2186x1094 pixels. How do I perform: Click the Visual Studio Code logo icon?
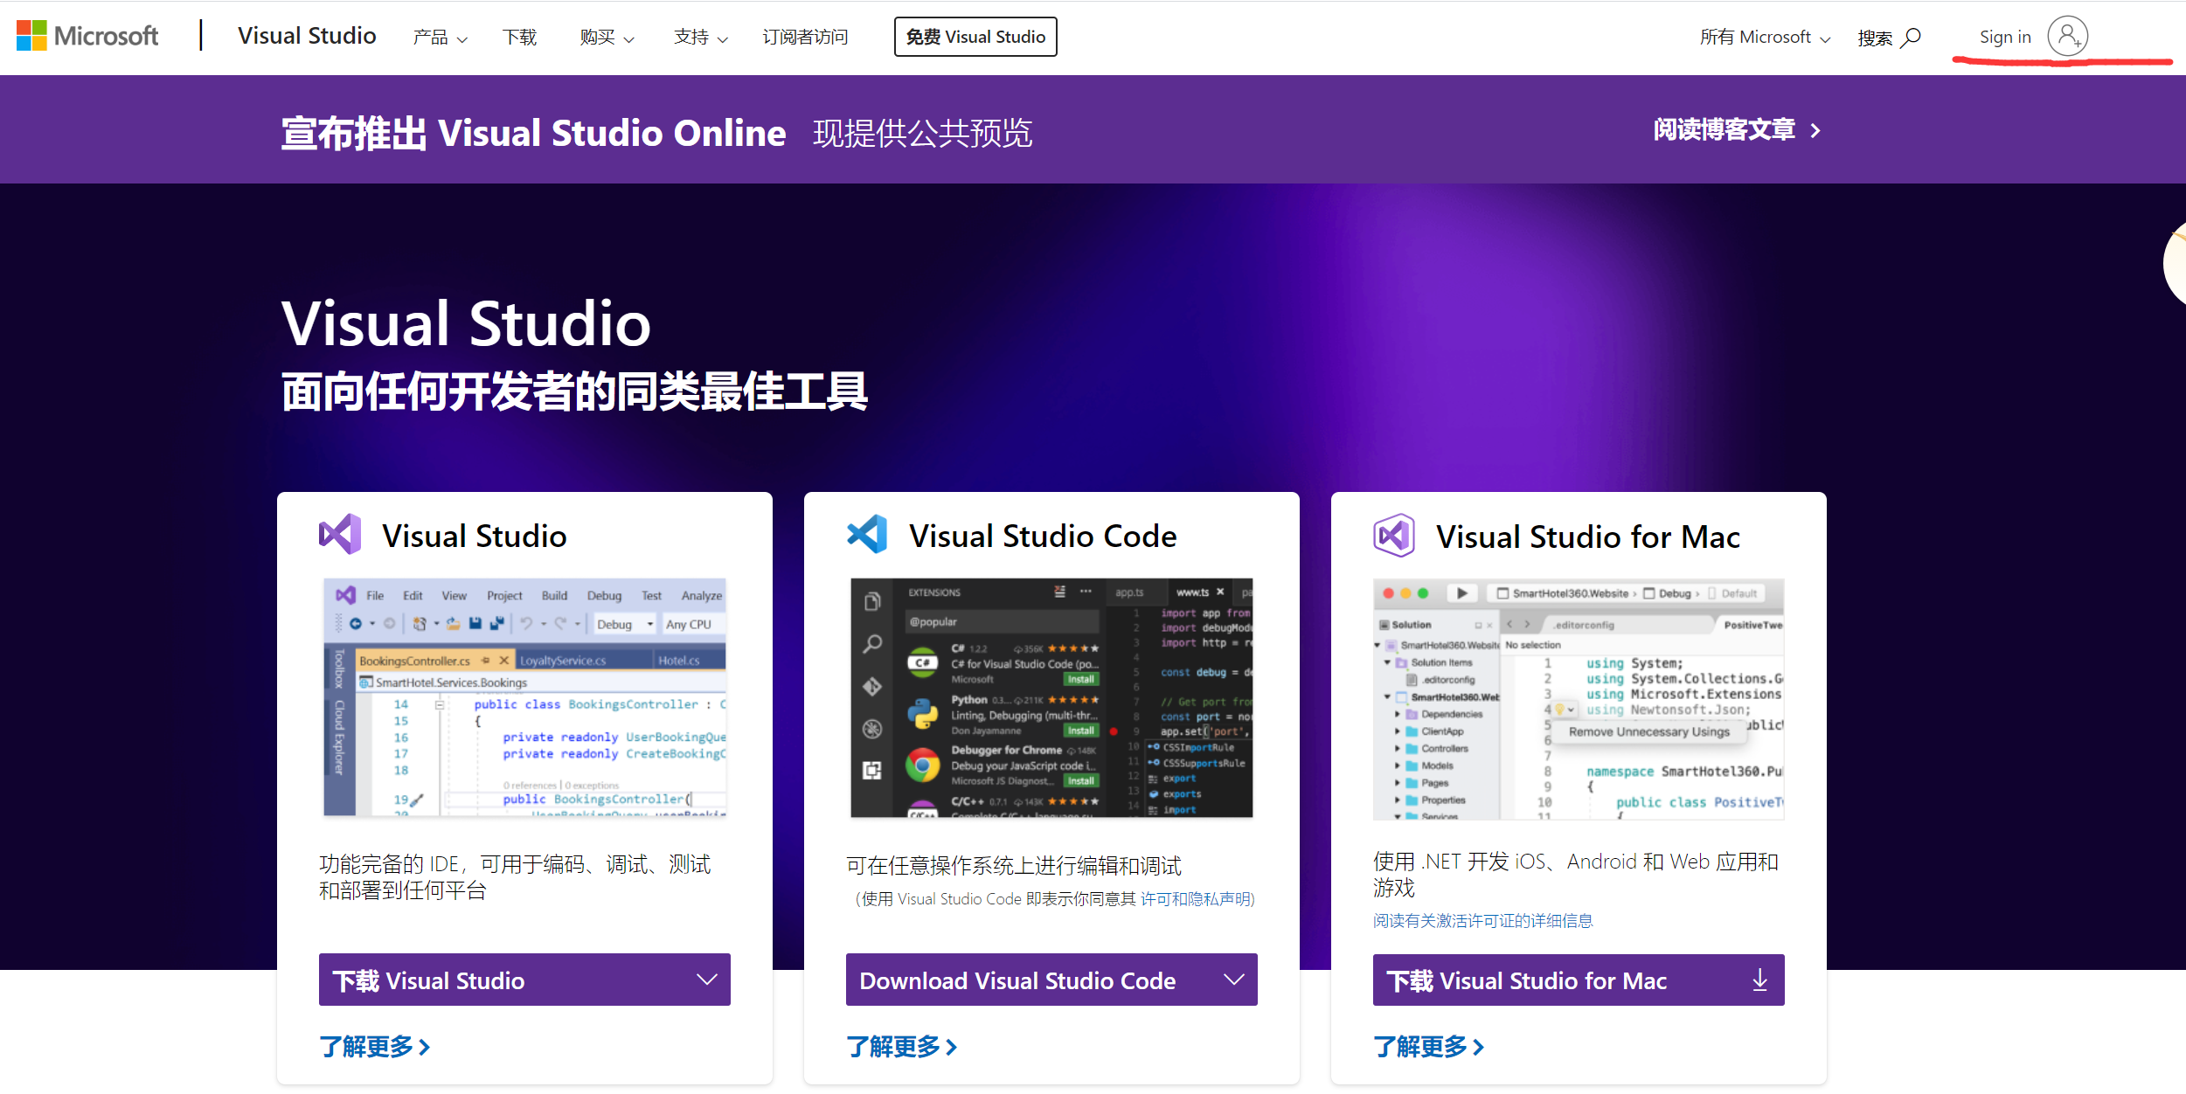point(866,534)
